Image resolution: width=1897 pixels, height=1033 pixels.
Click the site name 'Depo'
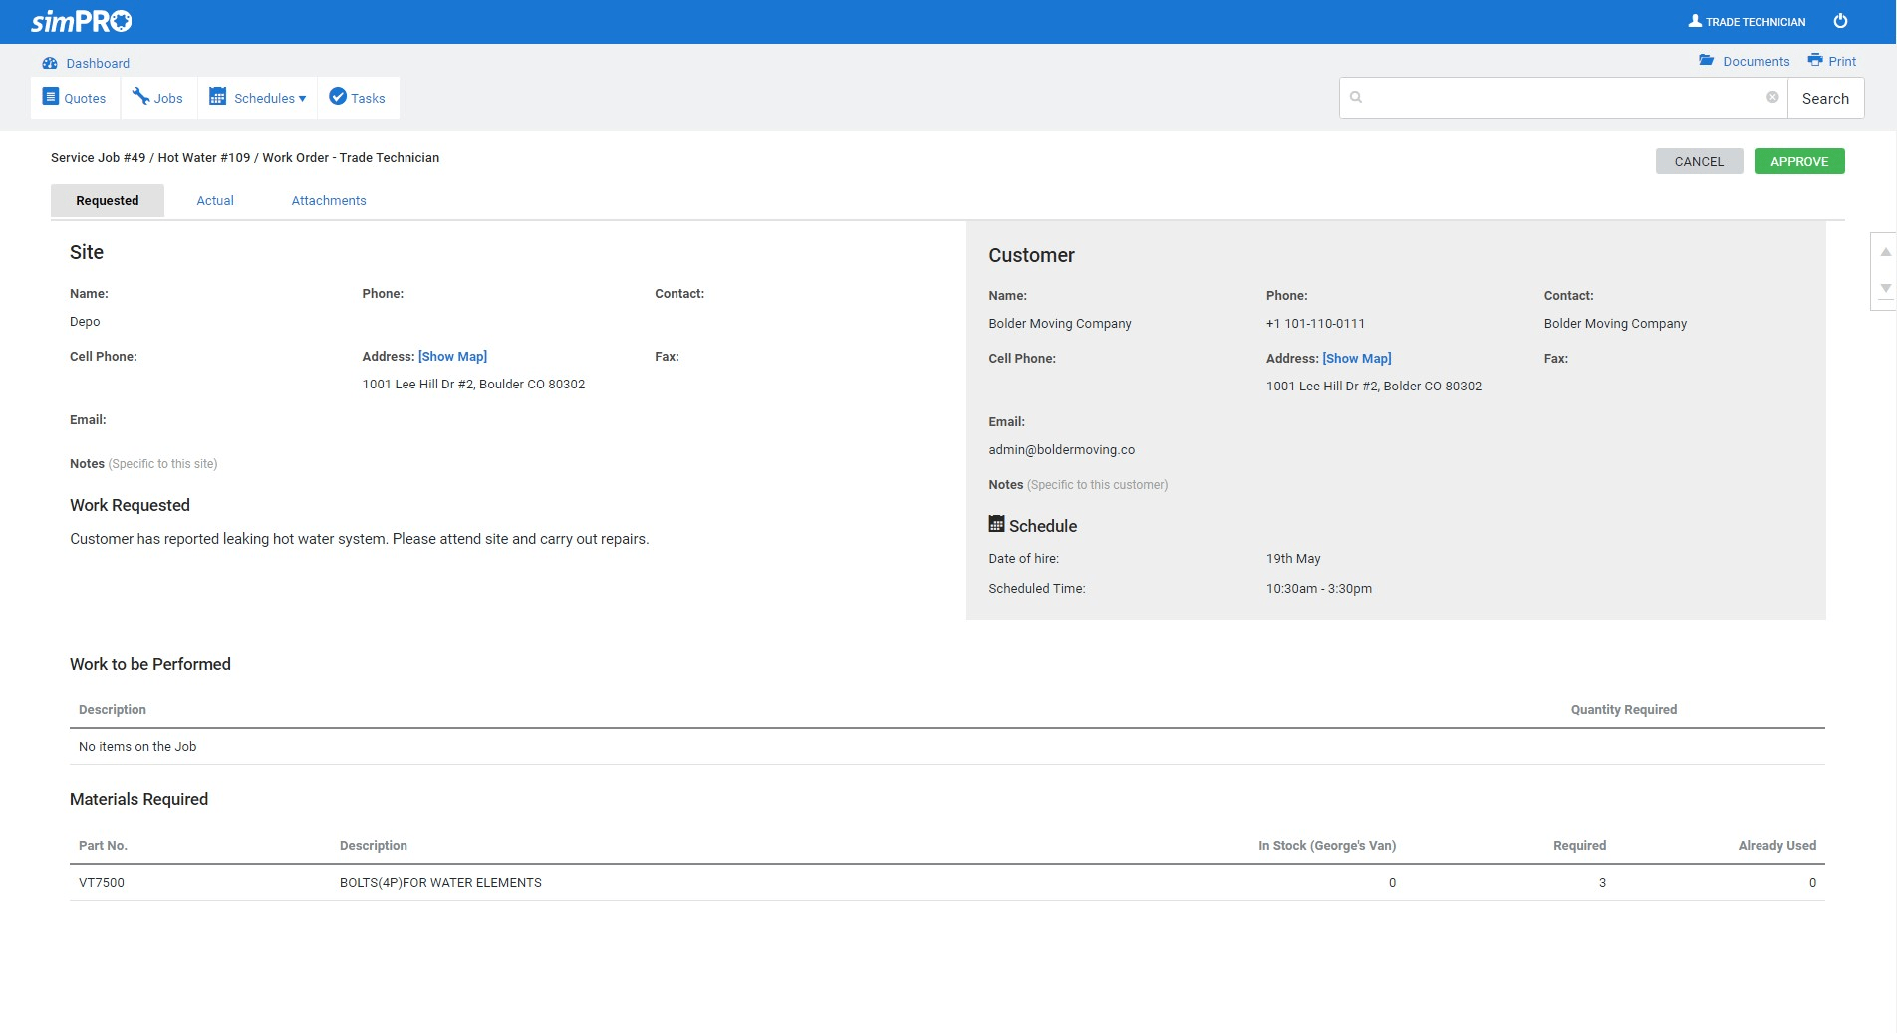pyautogui.click(x=85, y=321)
